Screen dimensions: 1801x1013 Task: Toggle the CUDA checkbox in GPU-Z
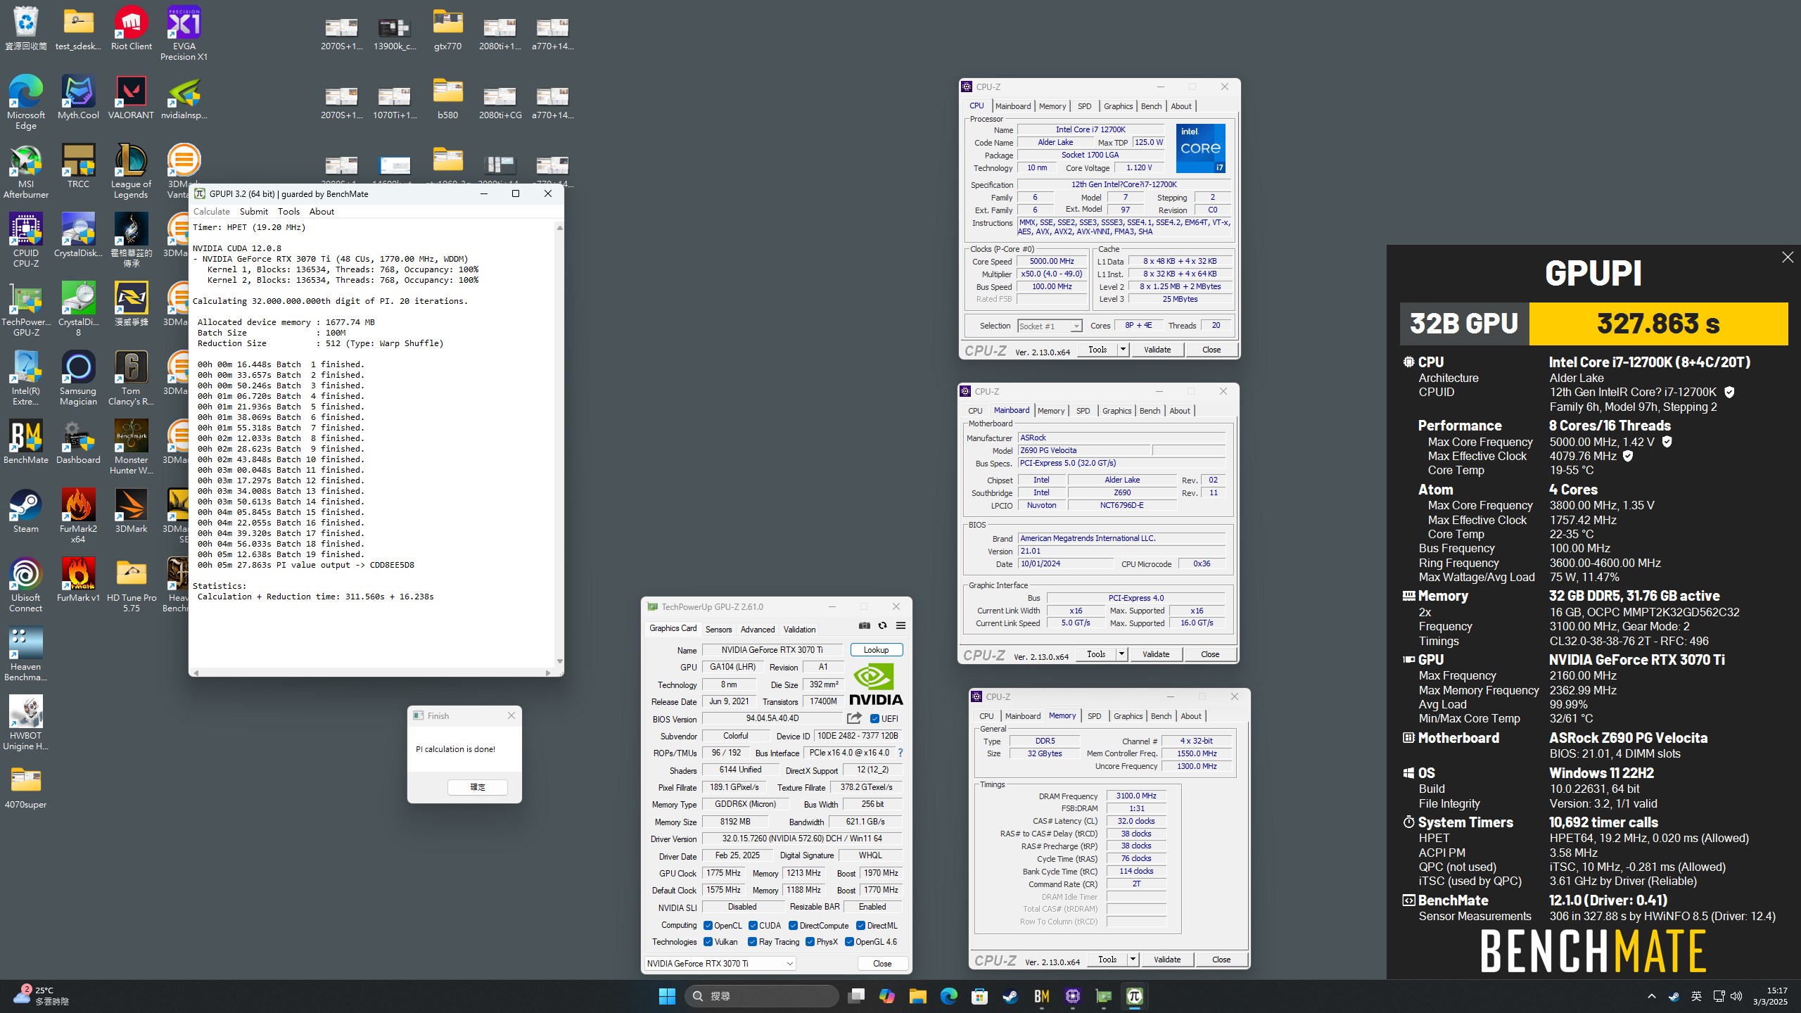point(753,925)
